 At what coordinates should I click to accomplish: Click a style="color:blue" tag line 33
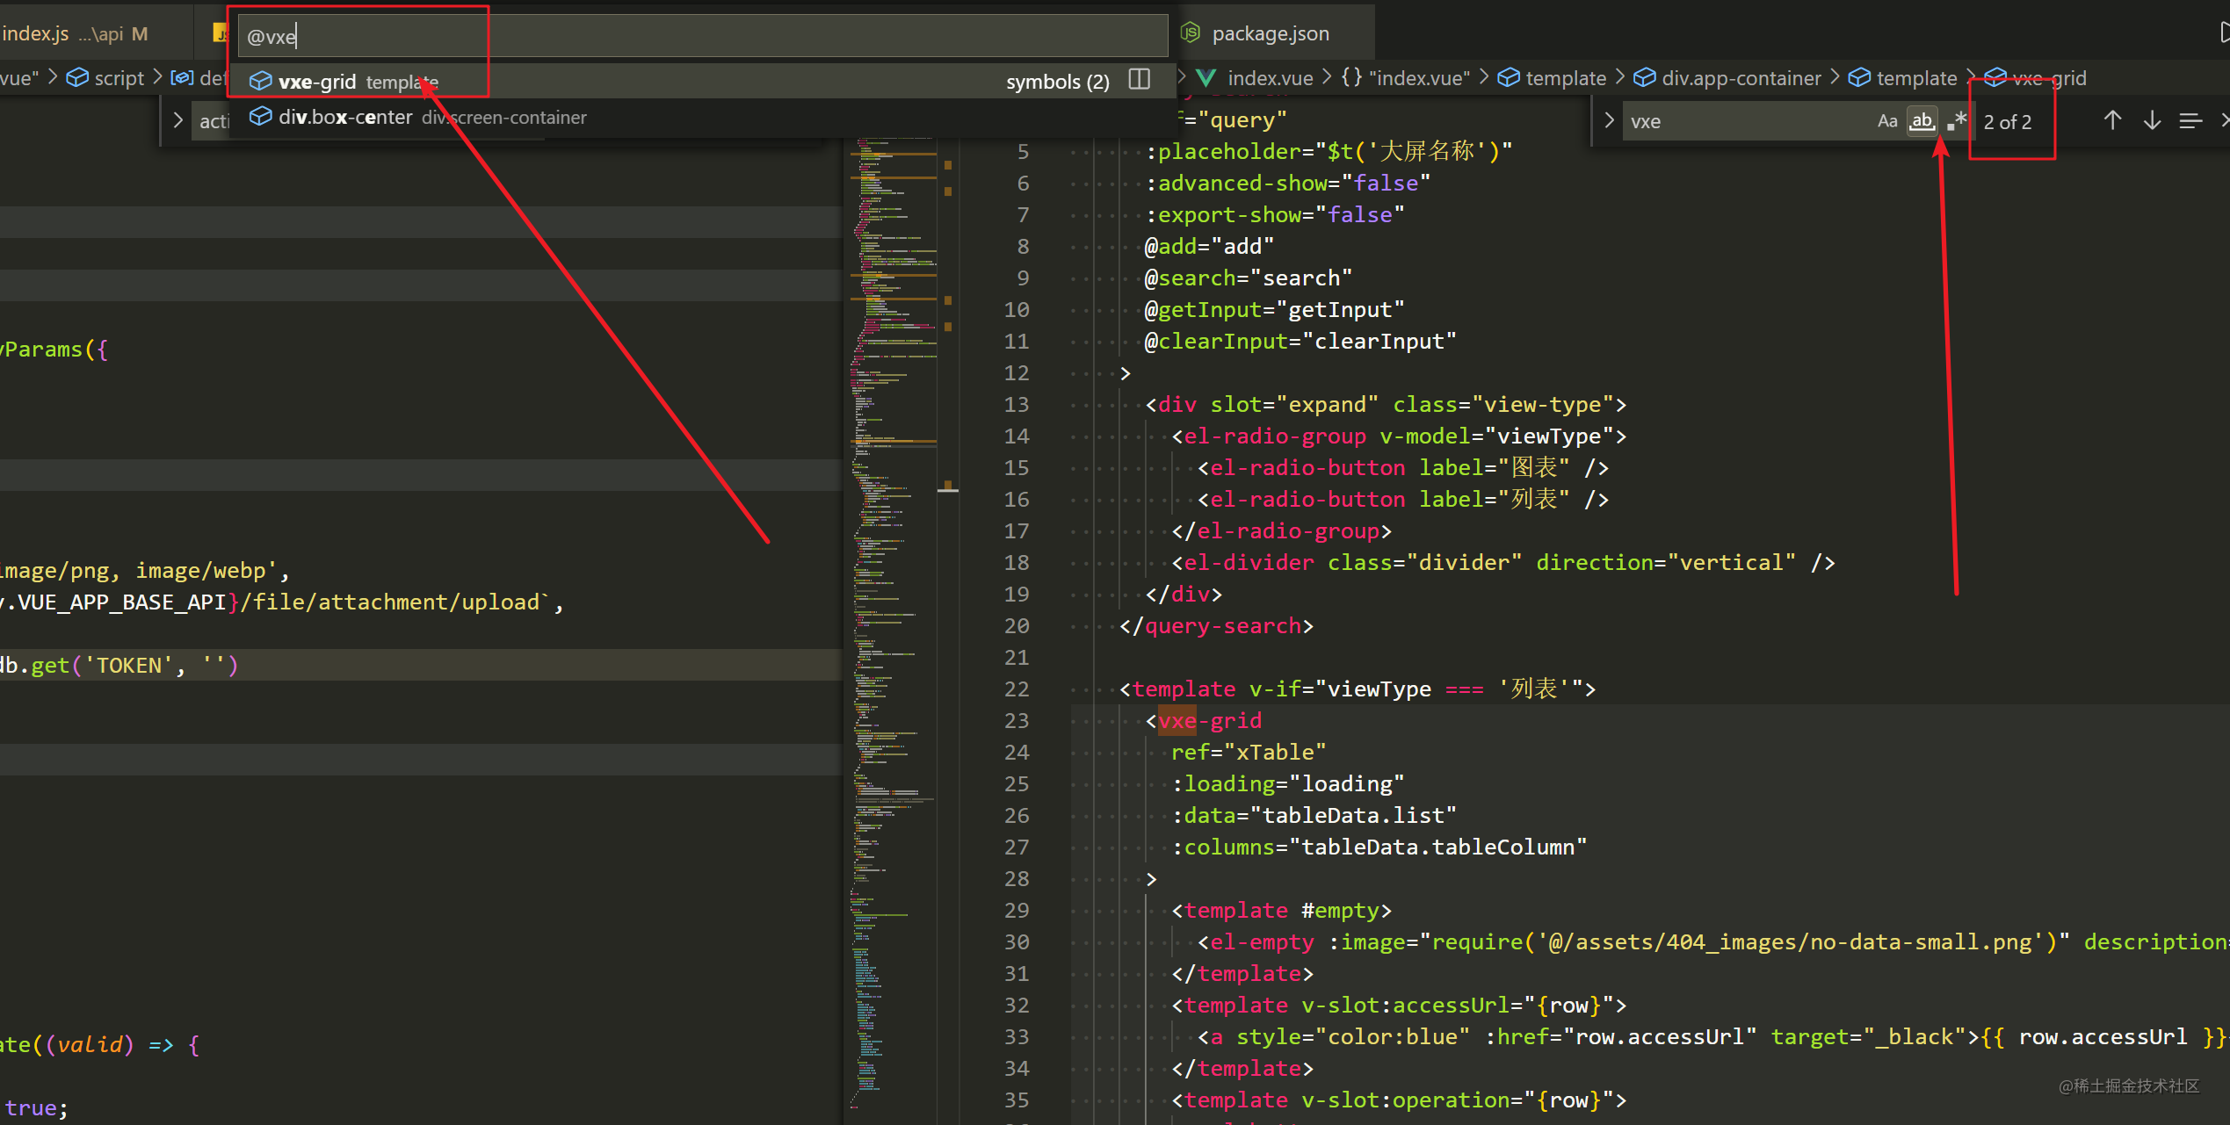coord(1334,1037)
